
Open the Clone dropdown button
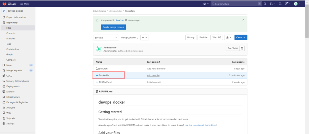click(x=241, y=38)
